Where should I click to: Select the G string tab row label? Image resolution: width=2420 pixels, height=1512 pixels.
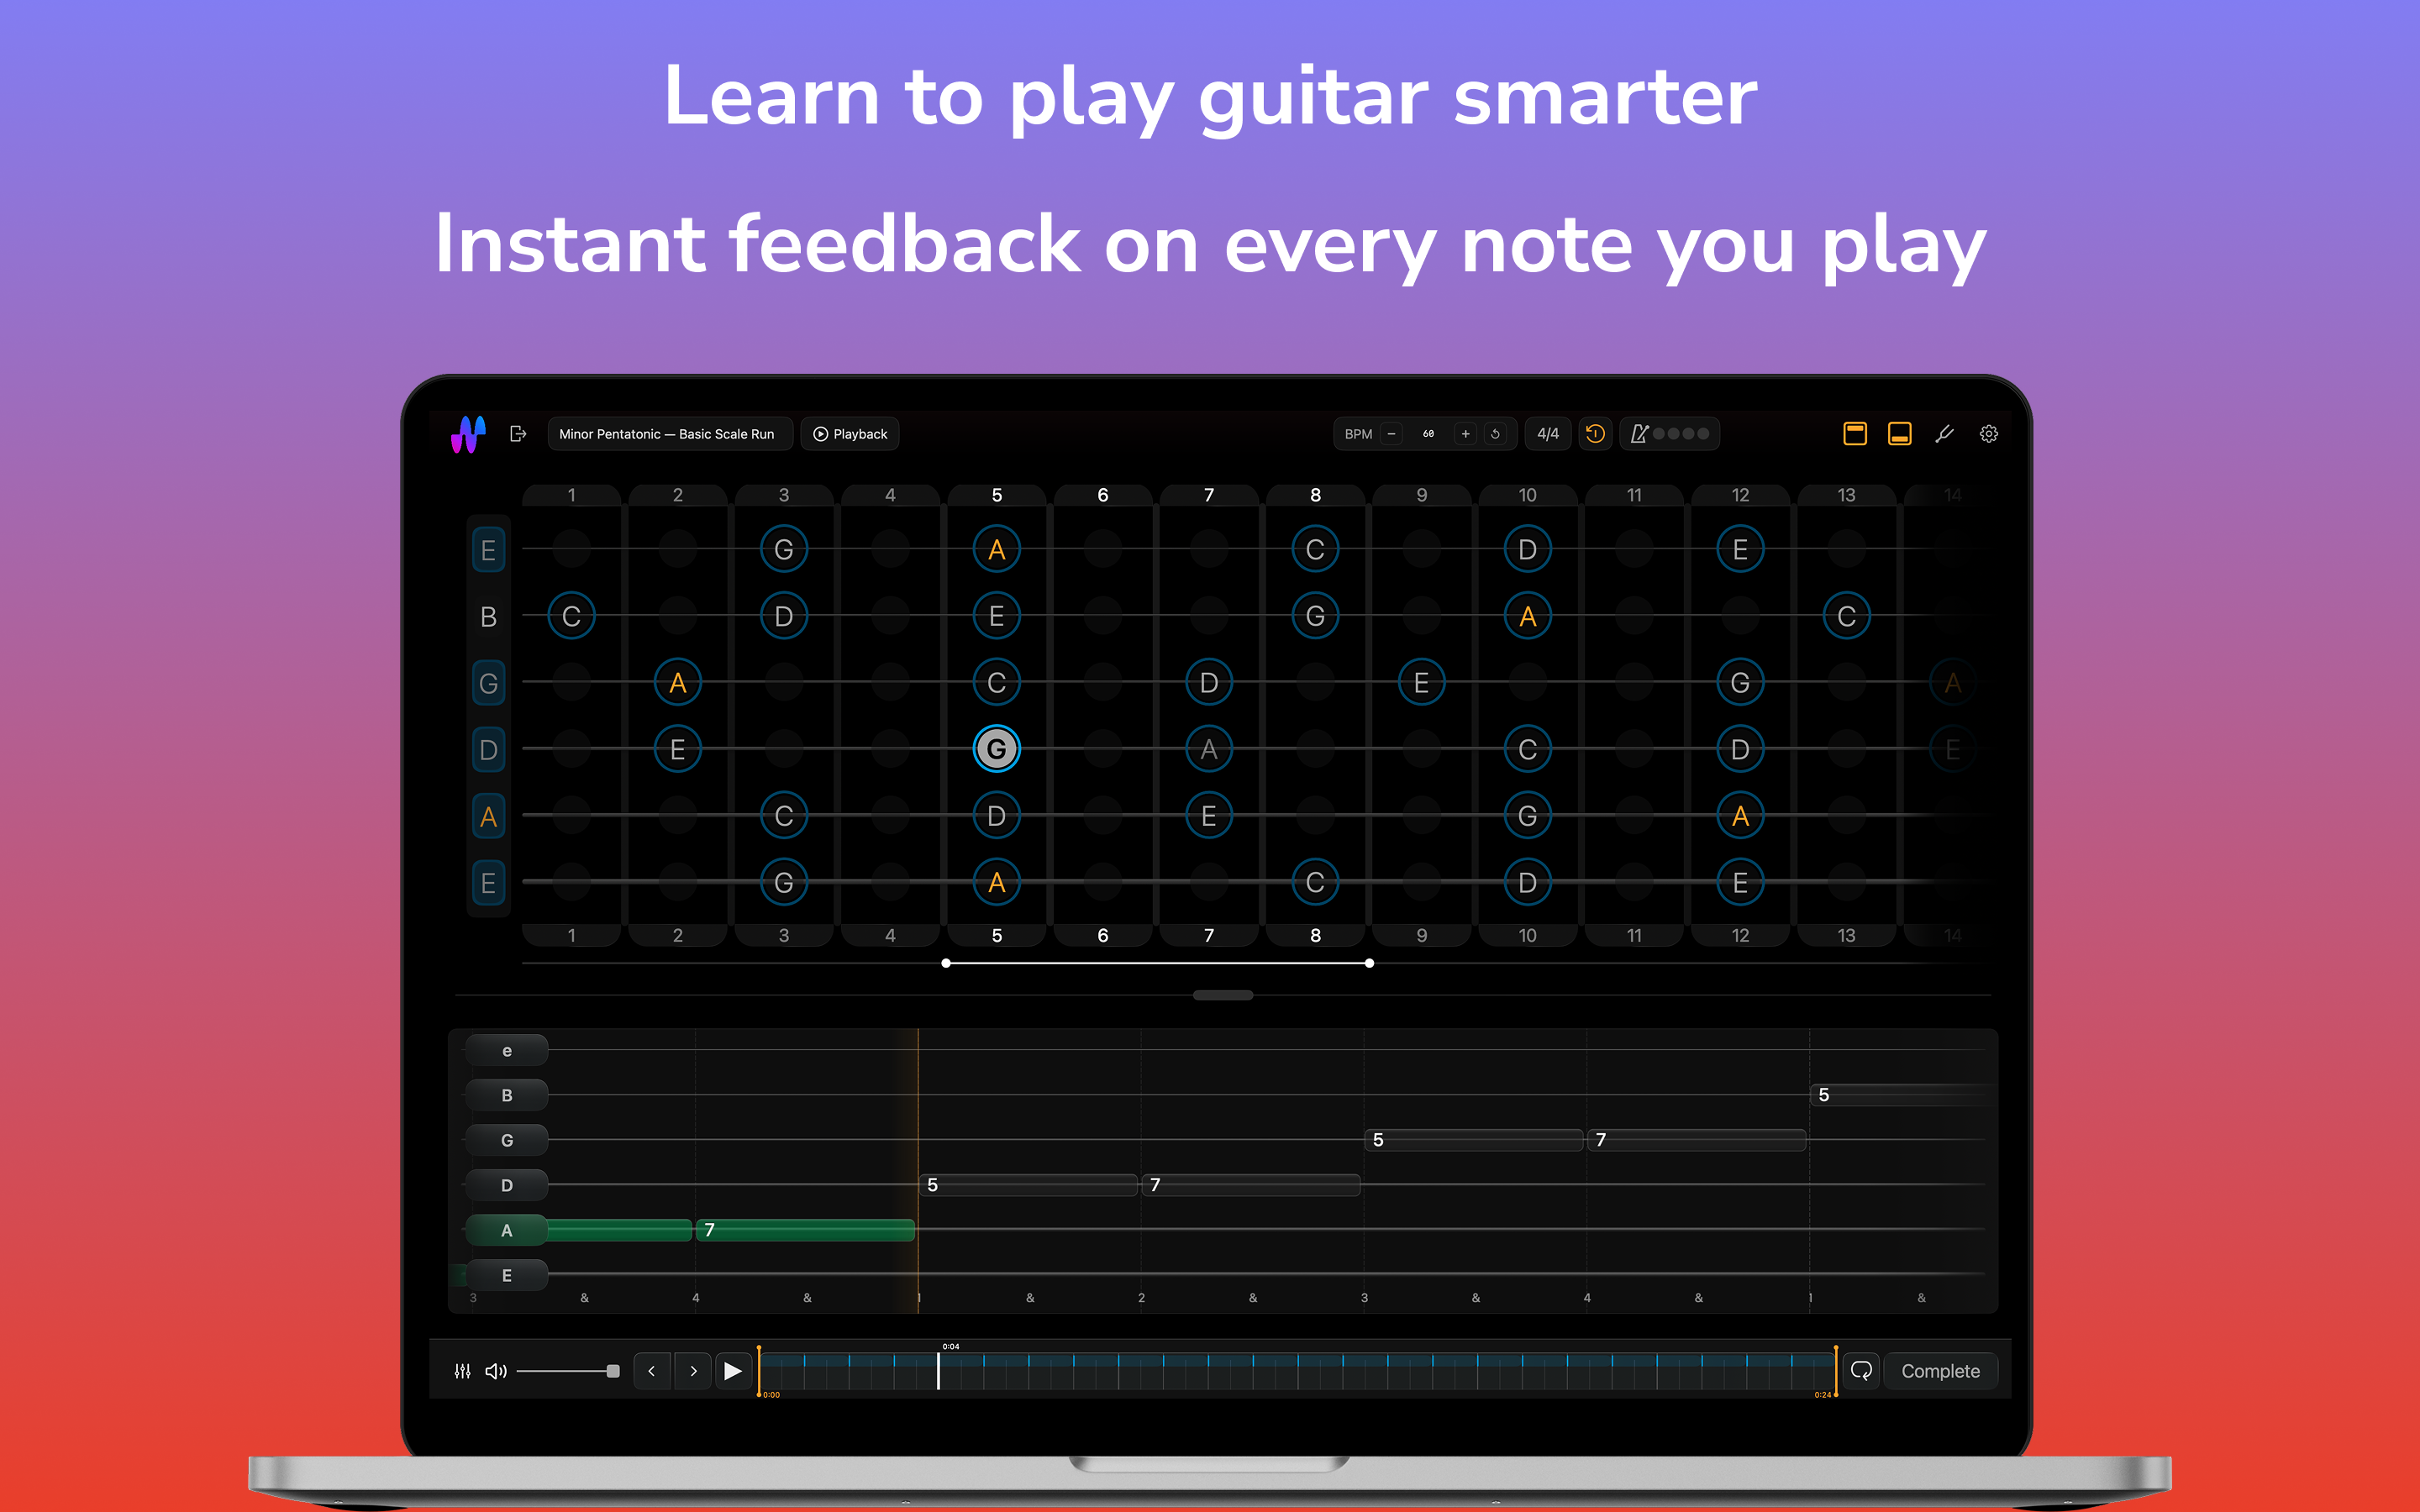pyautogui.click(x=507, y=1140)
